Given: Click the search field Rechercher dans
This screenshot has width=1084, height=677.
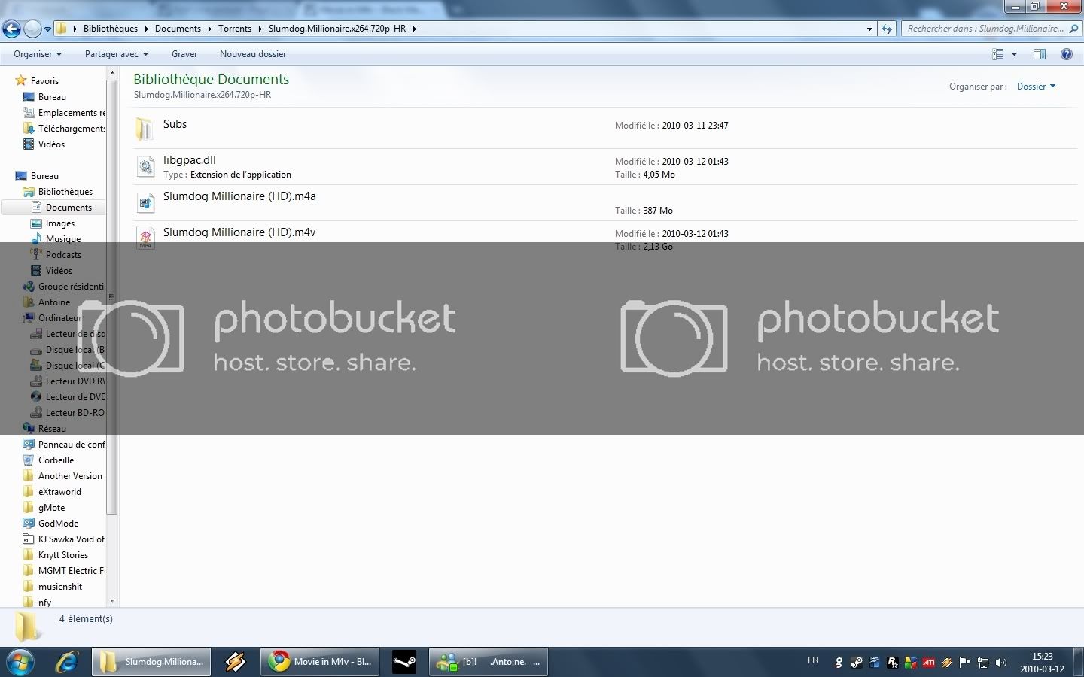Looking at the screenshot, I should click(x=985, y=29).
